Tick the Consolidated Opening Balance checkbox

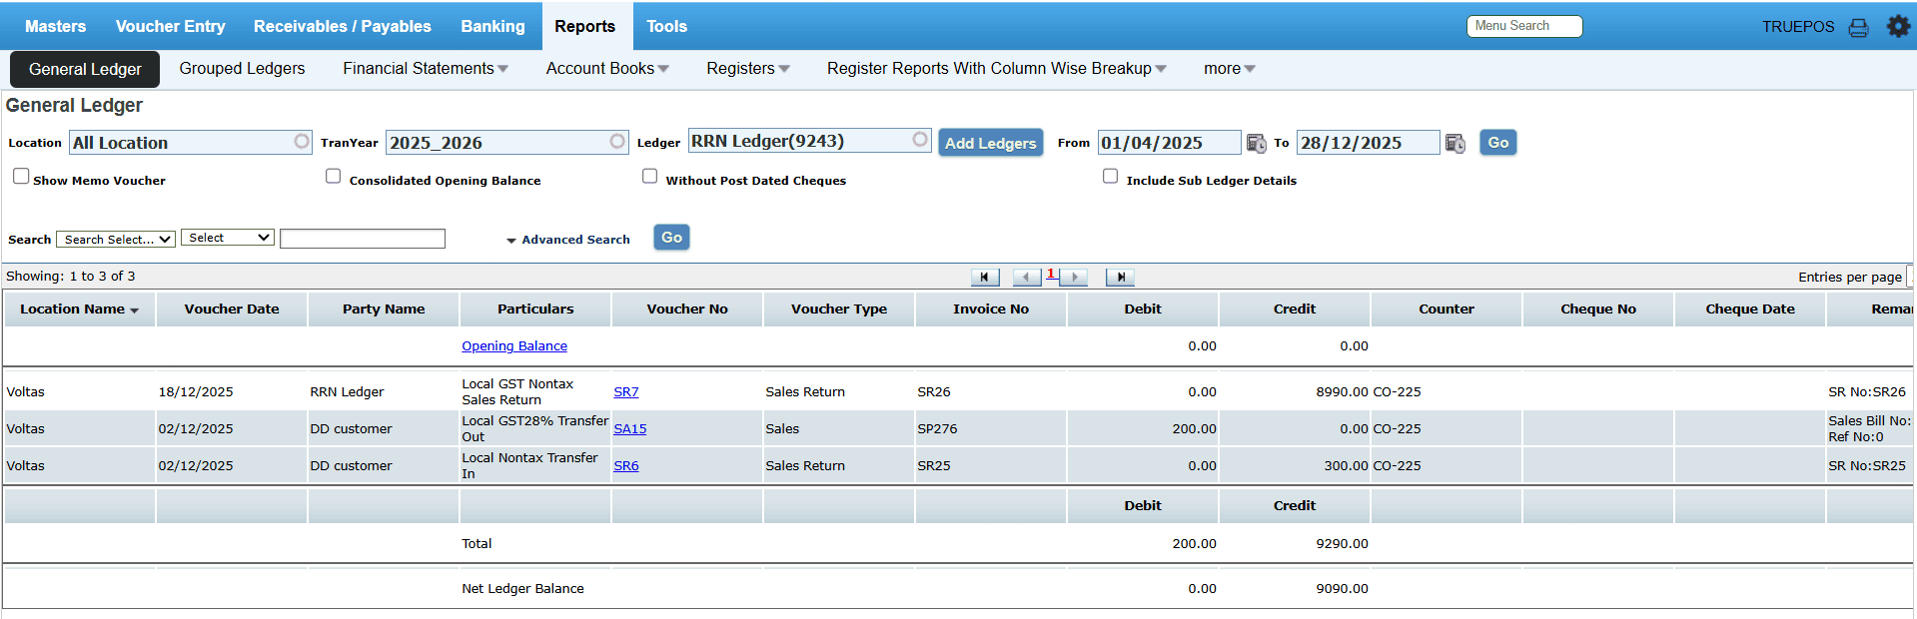334,177
